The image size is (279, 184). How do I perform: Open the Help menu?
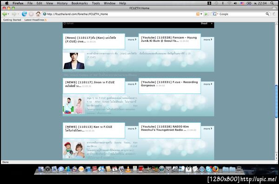(123, 3)
